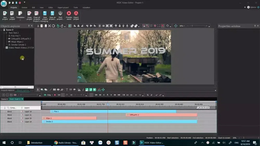This screenshot has width=260, height=146.
Task: Open the Edit ribbon tab
Action: [34, 8]
